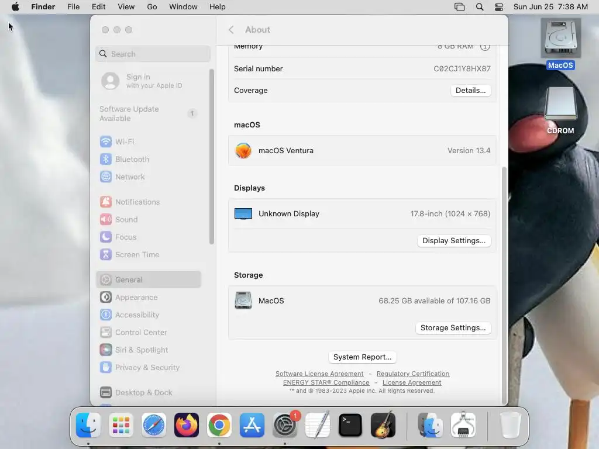Viewport: 599px width, 449px height.
Task: Open System Information icon in Dock
Action: (x=463, y=425)
